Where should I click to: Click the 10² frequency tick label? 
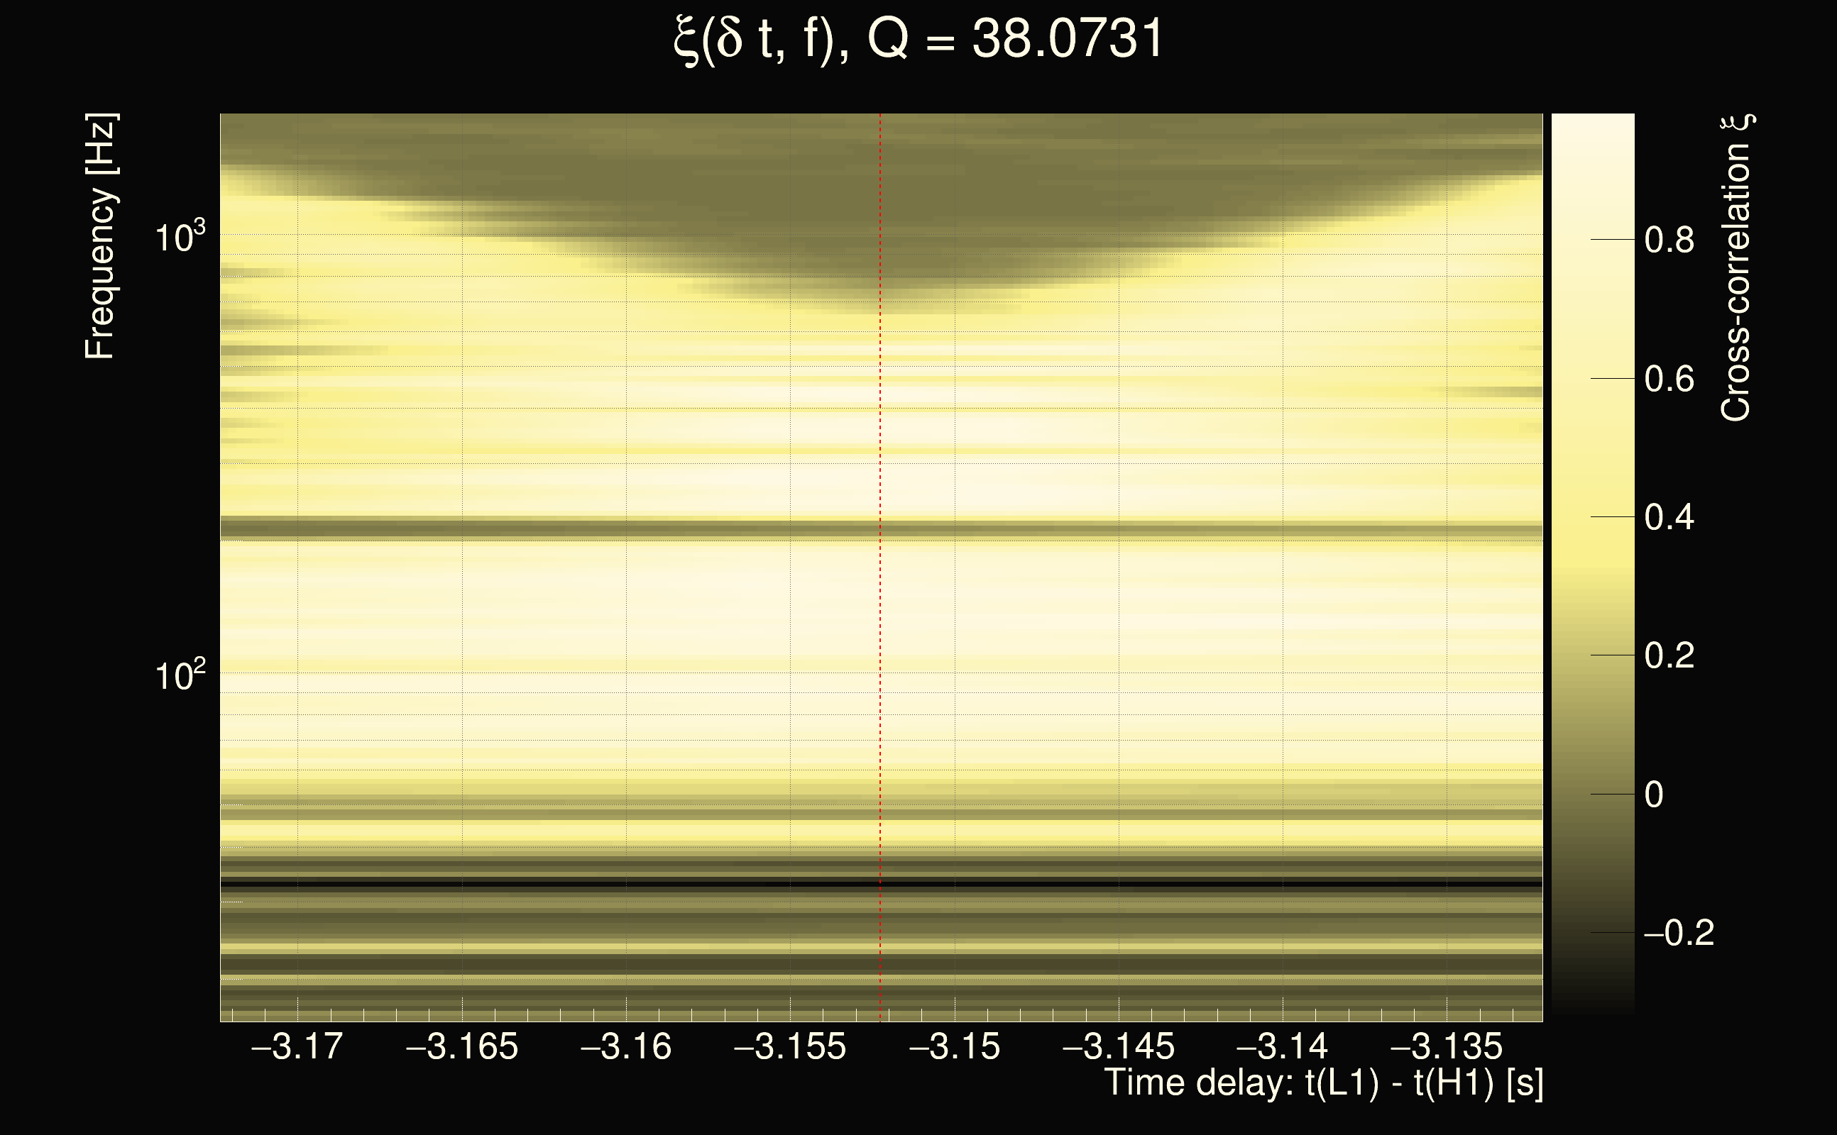[x=180, y=676]
